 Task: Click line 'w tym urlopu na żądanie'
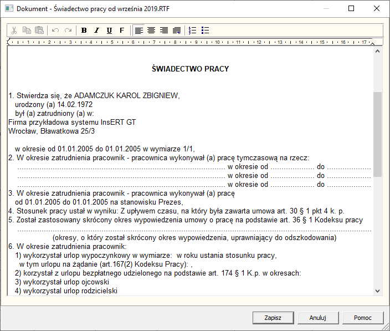pyautogui.click(x=106, y=264)
